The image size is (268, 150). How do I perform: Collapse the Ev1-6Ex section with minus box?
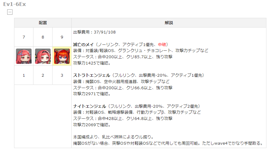click(x=10, y=12)
